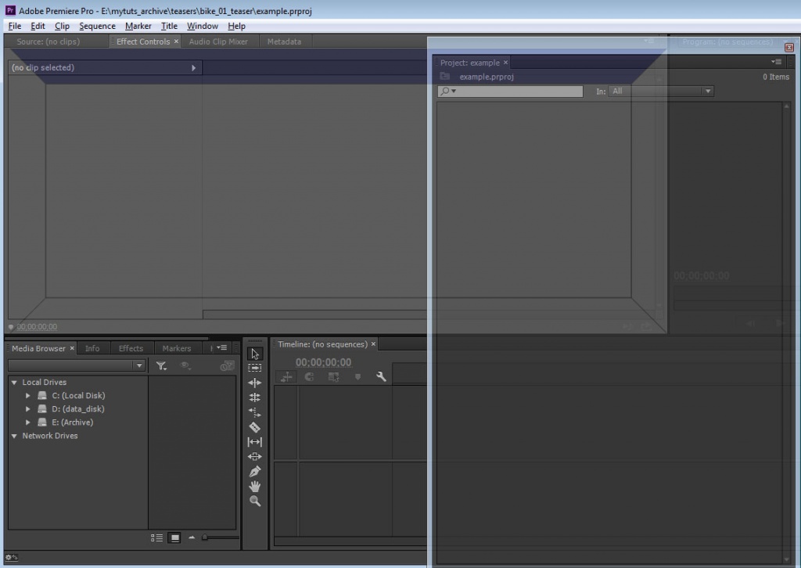Close the Media Browser tab
Viewport: 801px width, 568px height.
72,348
